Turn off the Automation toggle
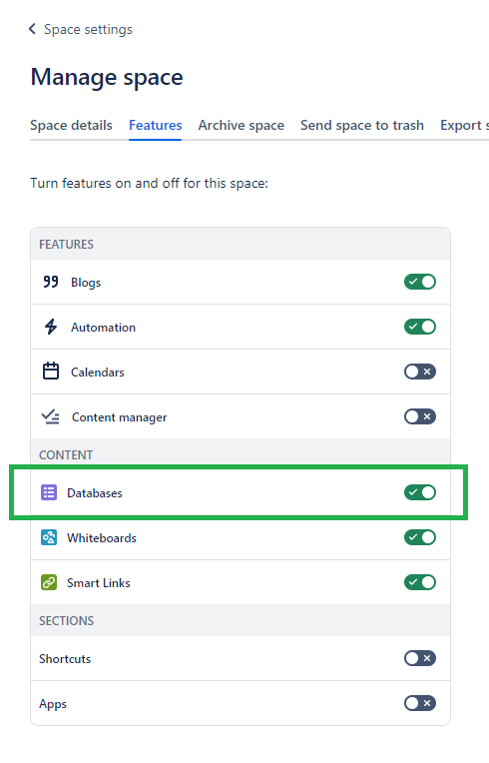 click(x=420, y=327)
